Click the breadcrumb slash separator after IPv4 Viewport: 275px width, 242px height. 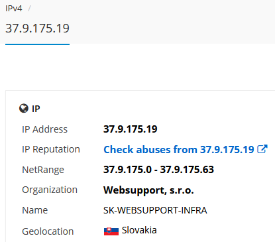(x=29, y=9)
